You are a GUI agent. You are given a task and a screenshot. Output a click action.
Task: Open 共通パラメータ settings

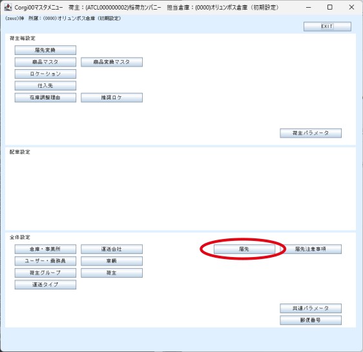[x=311, y=308]
